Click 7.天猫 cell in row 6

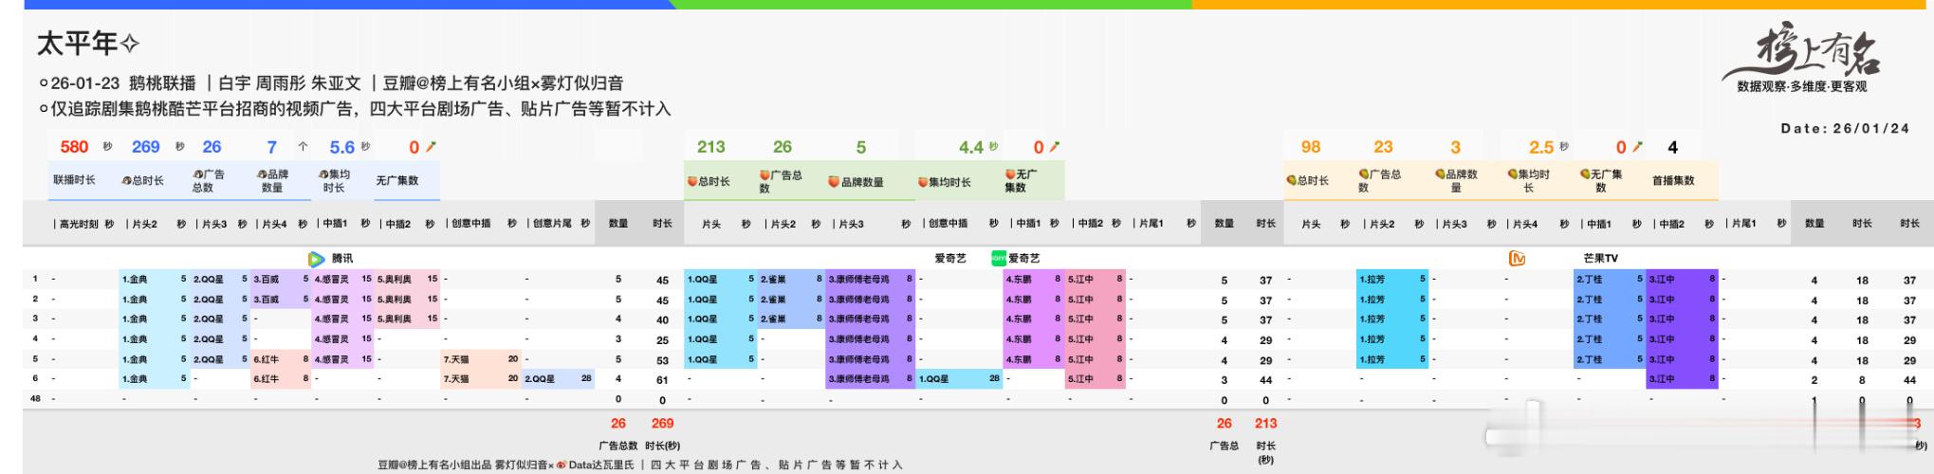pyautogui.click(x=481, y=379)
